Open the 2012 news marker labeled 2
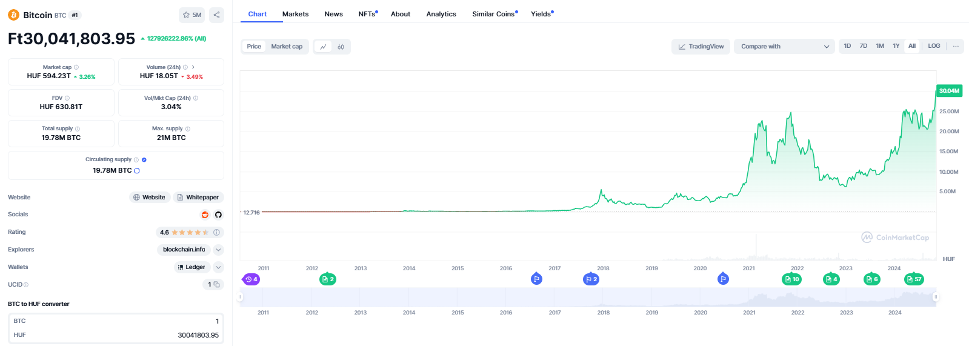 [328, 279]
